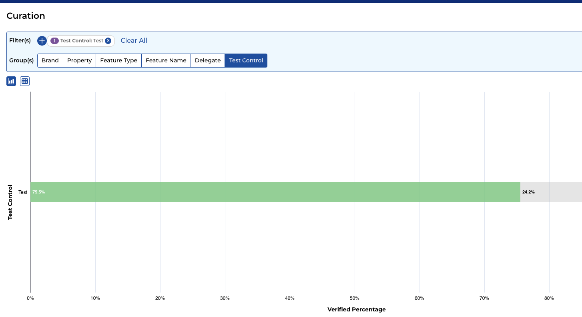
Task: Click the Test category axis label
Action: (23, 192)
